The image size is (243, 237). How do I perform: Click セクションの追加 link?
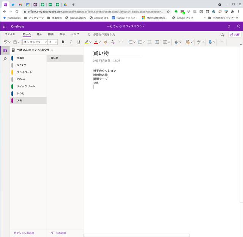pos(24,233)
